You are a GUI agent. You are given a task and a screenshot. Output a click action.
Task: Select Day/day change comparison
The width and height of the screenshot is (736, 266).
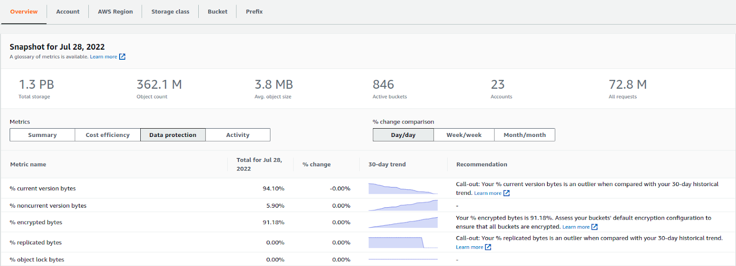tap(403, 135)
